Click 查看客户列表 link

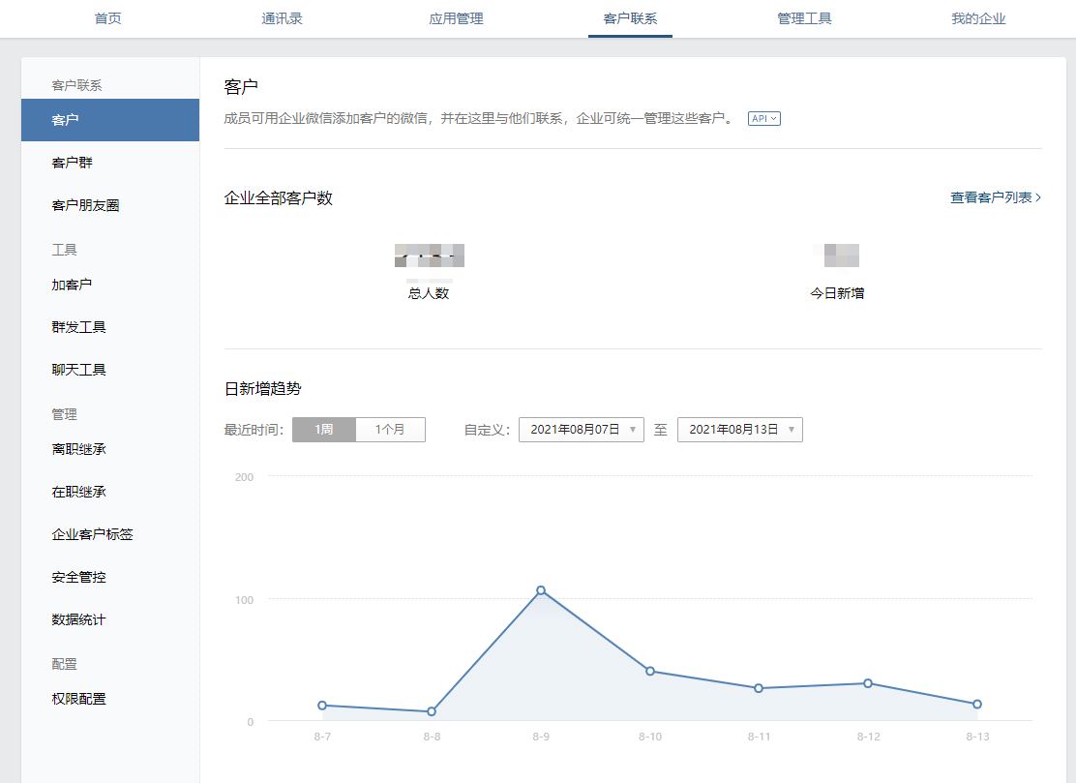[995, 197]
